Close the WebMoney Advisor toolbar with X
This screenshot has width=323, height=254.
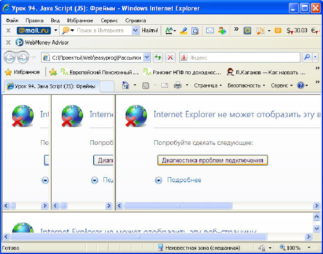(8, 42)
